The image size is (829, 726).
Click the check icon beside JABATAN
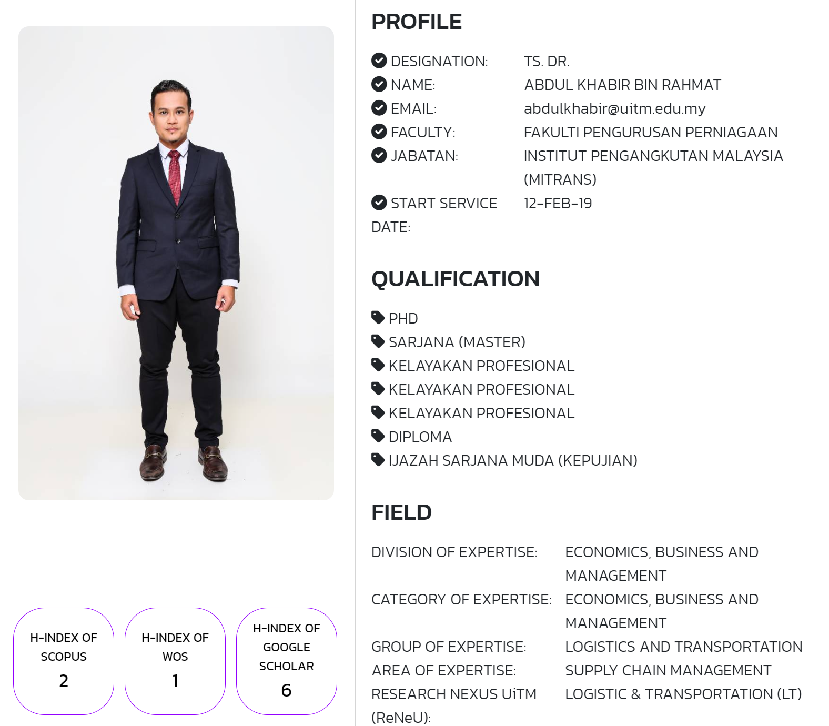(x=379, y=155)
